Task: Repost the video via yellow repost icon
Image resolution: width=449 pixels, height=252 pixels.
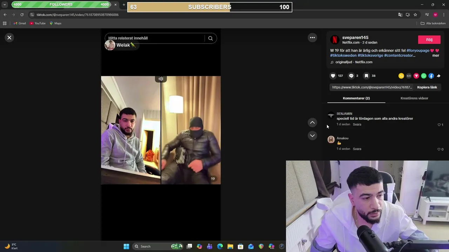Action: pos(401,76)
